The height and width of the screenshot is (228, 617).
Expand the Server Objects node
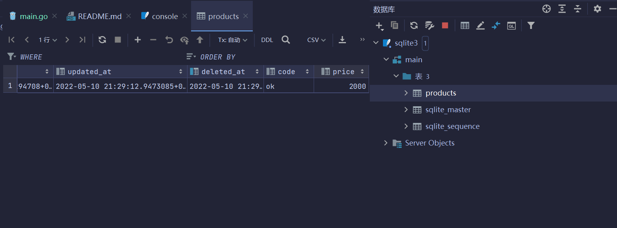[385, 143]
